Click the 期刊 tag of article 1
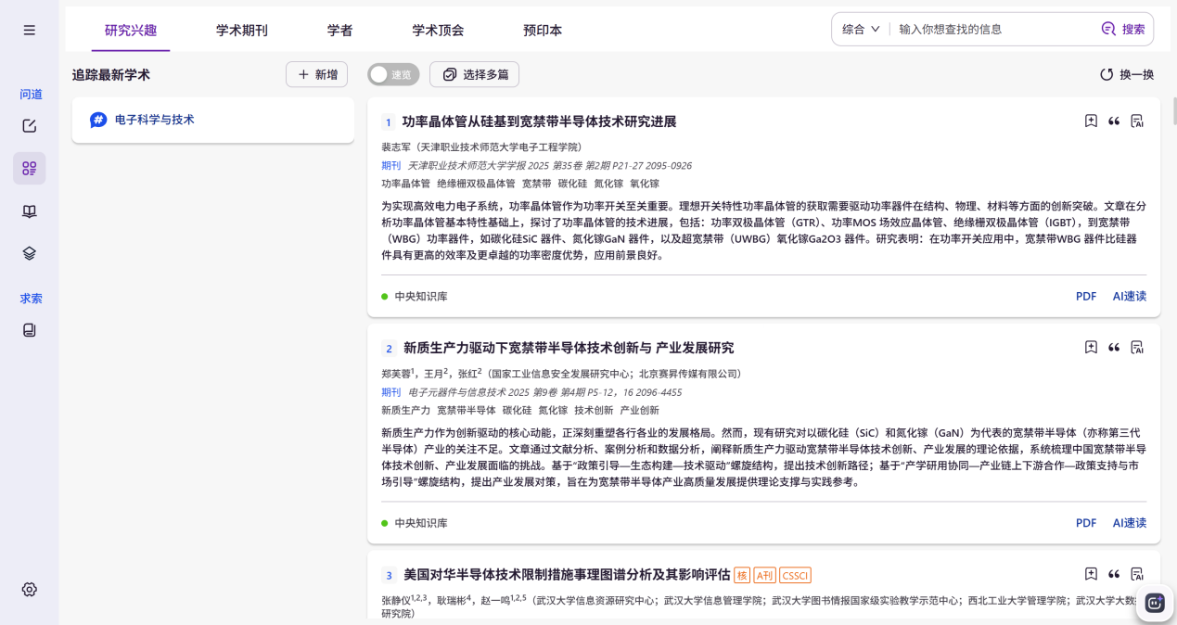The height and width of the screenshot is (625, 1177). point(391,165)
